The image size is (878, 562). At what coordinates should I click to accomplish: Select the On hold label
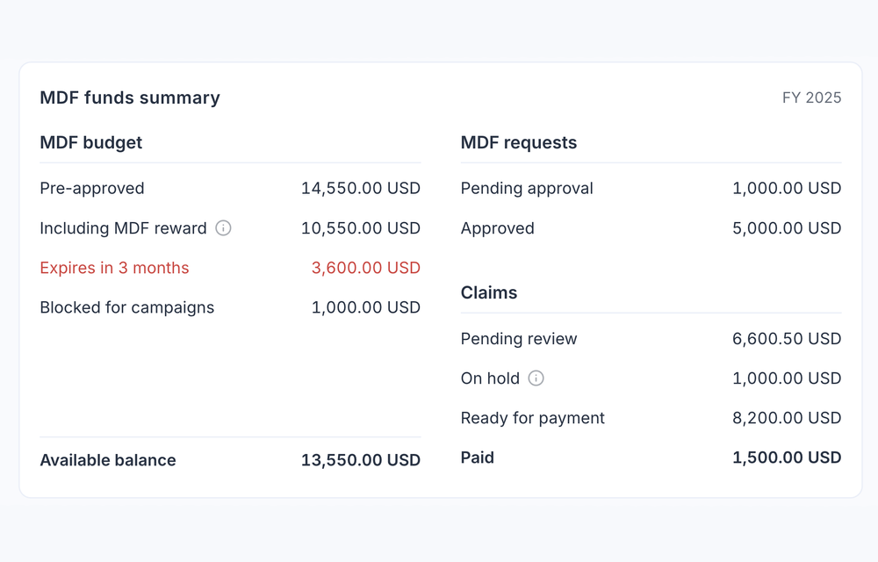[490, 378]
